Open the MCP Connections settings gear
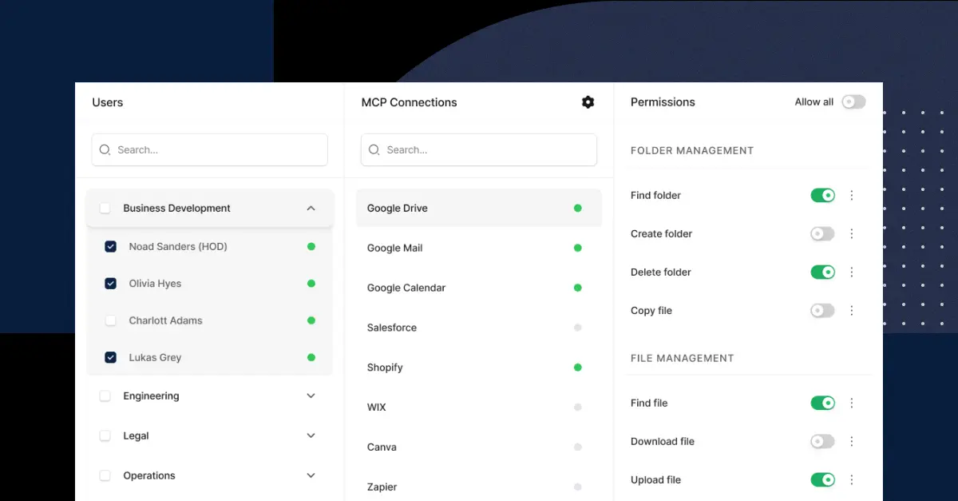Viewport: 958px width, 501px height. pos(588,101)
